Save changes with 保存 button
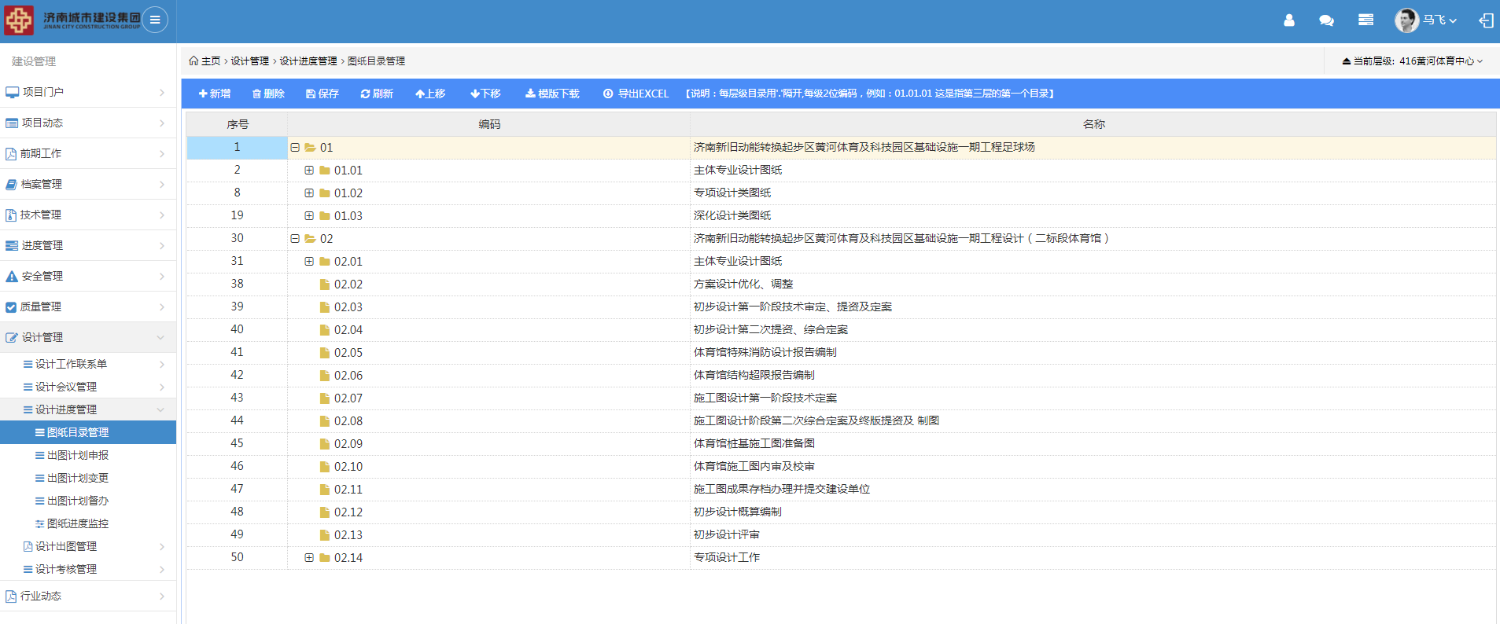The width and height of the screenshot is (1500, 624). pos(322,94)
